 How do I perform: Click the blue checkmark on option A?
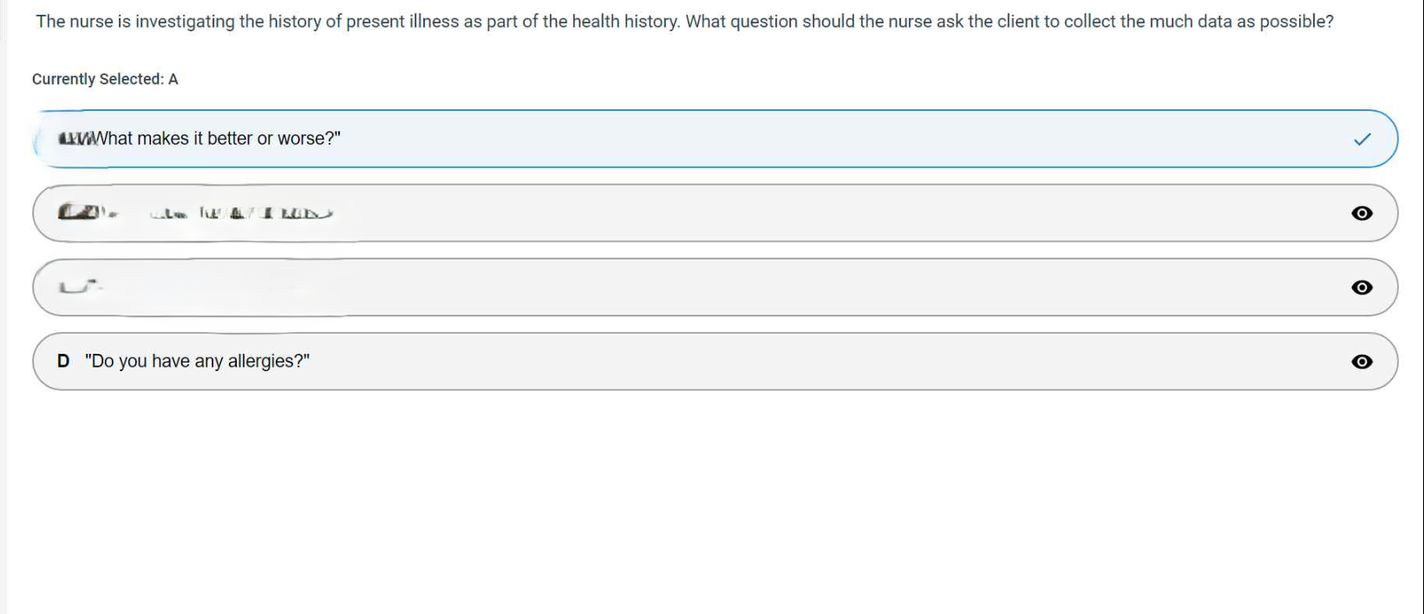pyautogui.click(x=1362, y=138)
